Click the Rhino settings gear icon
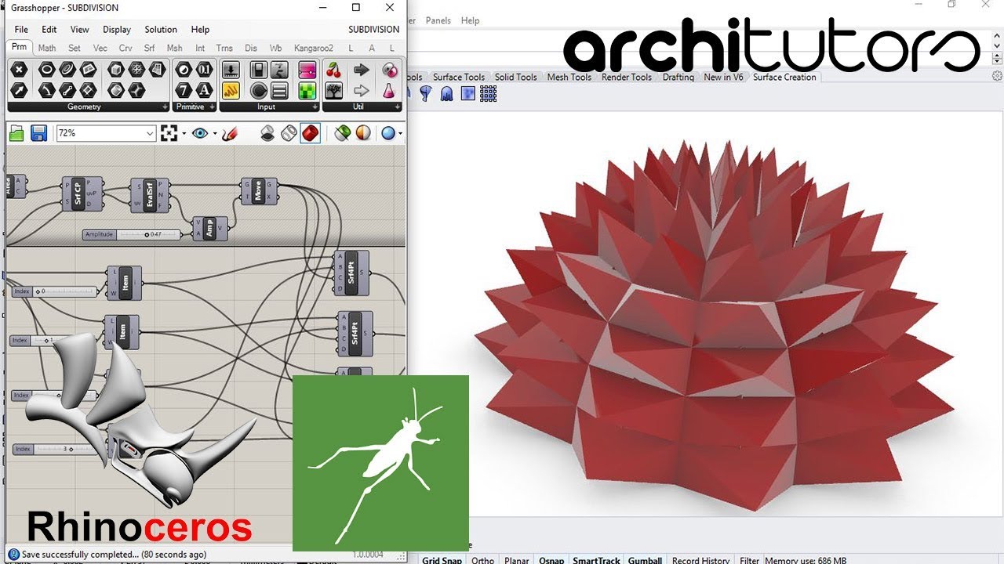This screenshot has width=1004, height=564. tap(997, 76)
